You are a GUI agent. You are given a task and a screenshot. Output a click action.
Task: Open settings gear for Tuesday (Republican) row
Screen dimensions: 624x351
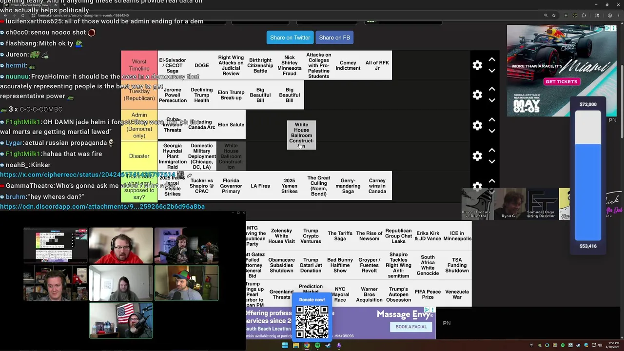[x=477, y=95]
